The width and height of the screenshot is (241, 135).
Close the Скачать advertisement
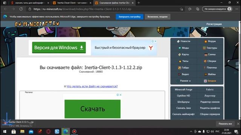click(120, 95)
